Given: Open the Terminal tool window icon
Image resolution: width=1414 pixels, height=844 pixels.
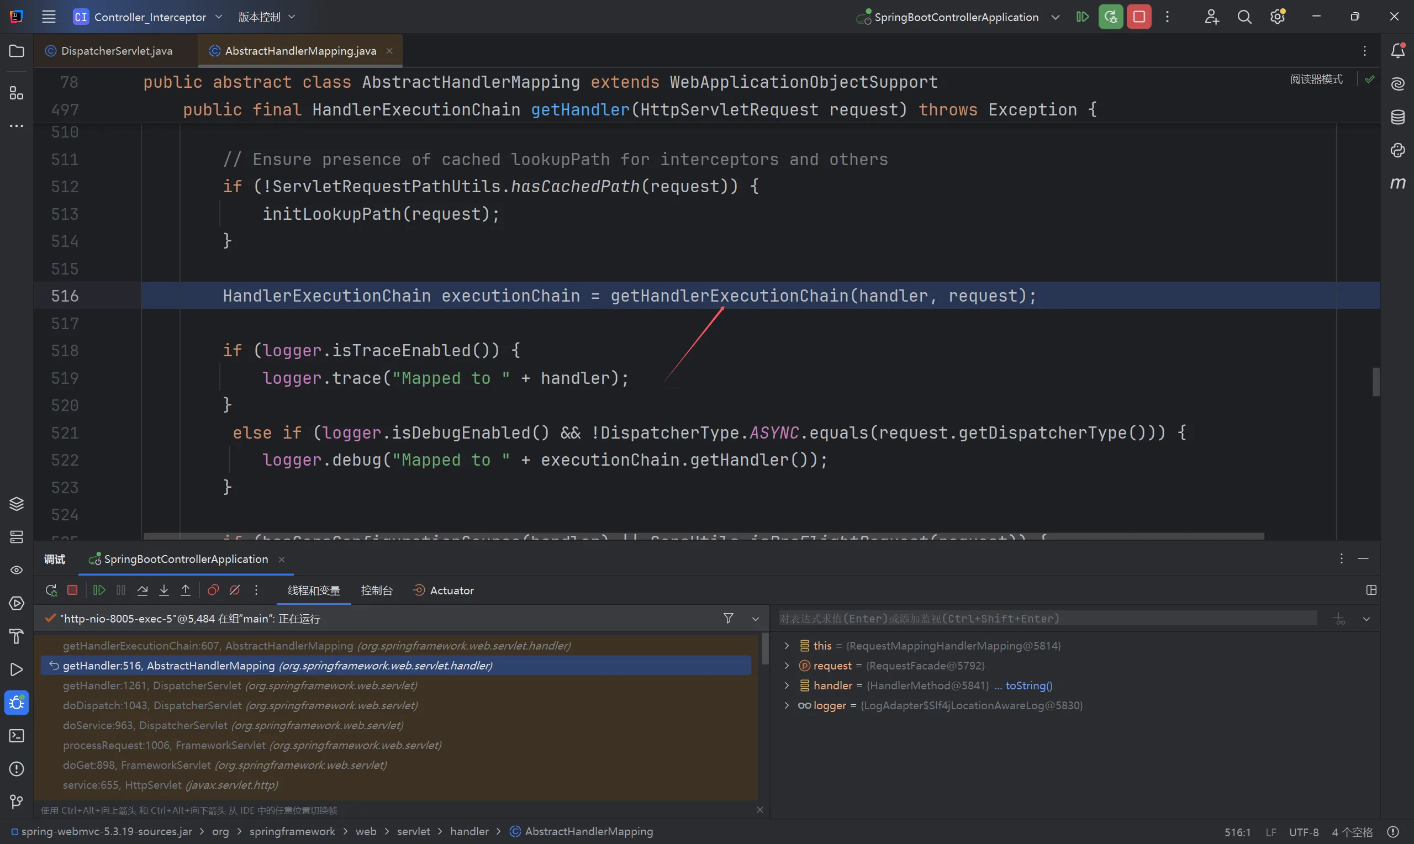Looking at the screenshot, I should 17,735.
